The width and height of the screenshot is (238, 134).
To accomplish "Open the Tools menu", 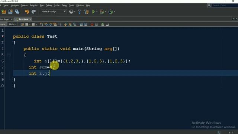I will tap(71, 6).
